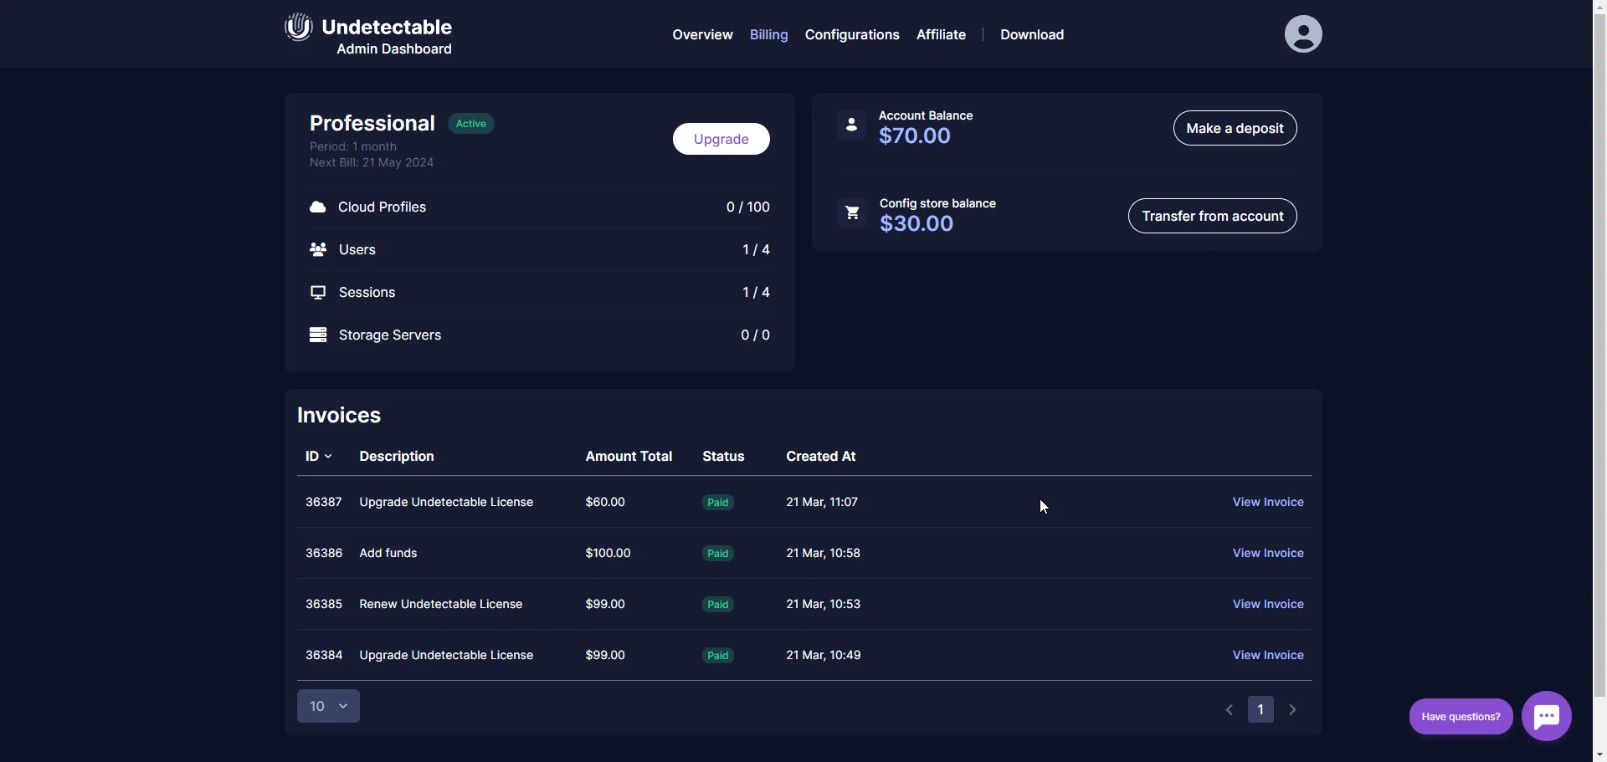Open the Affiliate tab
1607x762 pixels.
coord(941,34)
